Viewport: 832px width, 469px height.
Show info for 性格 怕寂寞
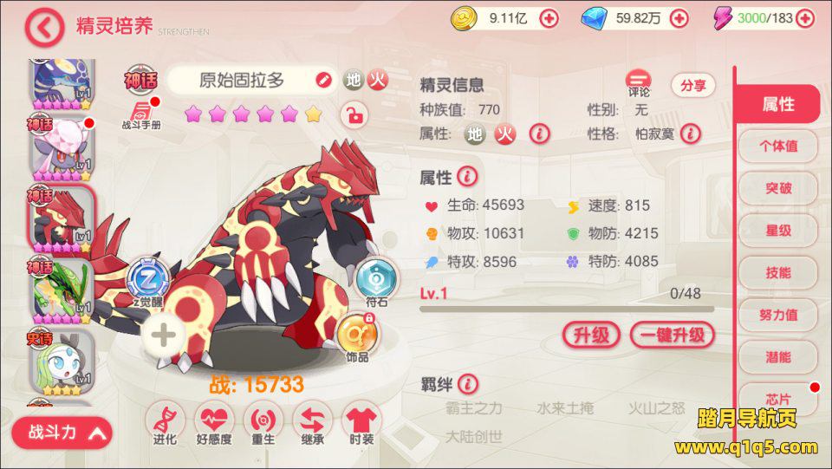click(691, 134)
